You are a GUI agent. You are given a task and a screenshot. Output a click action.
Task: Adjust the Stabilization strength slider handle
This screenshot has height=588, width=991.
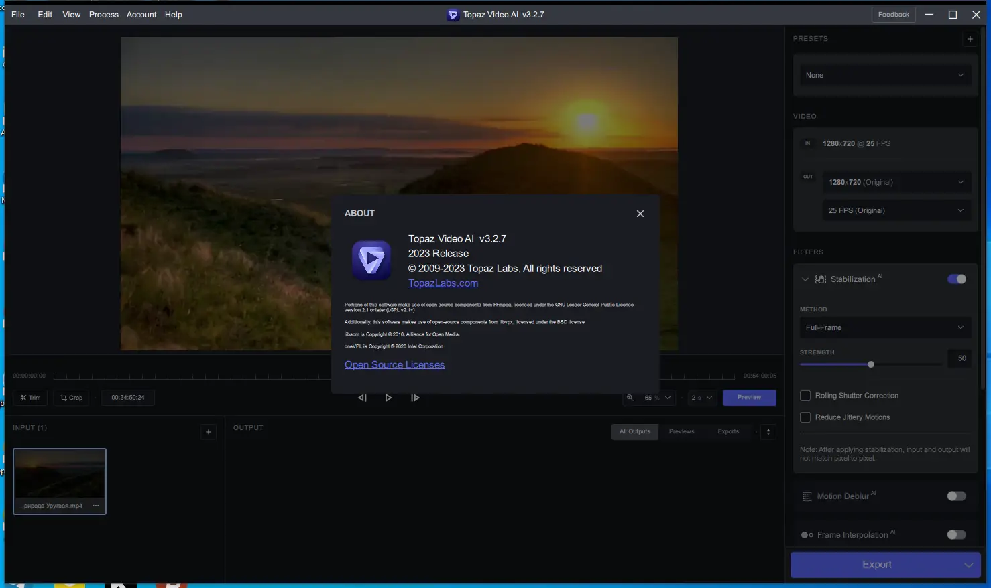871,364
